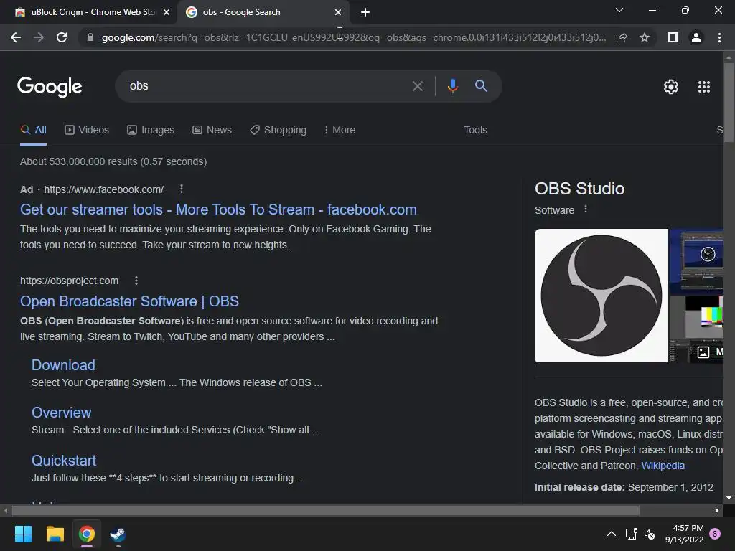Viewport: 735px width, 551px height.
Task: Open clock and calendar flyout
Action: [x=684, y=534]
